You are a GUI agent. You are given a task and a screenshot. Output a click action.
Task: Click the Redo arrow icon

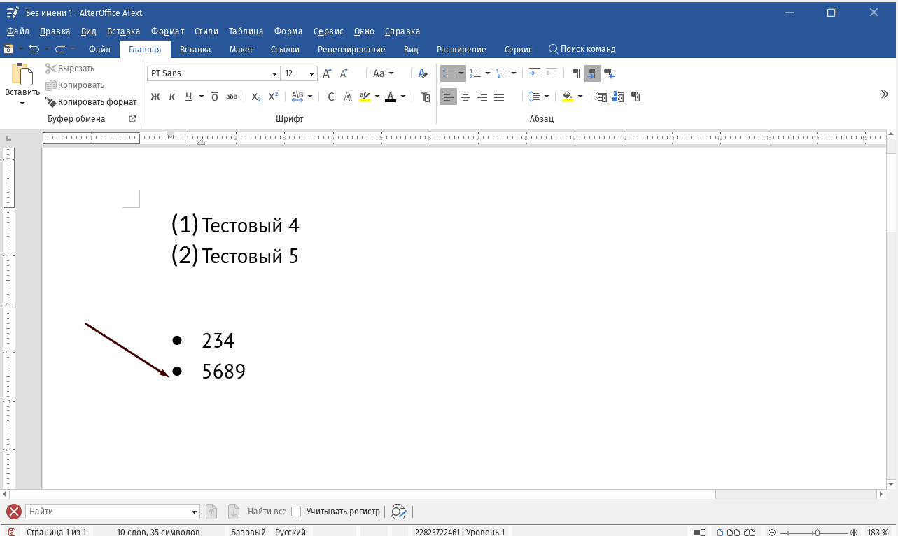tap(60, 49)
